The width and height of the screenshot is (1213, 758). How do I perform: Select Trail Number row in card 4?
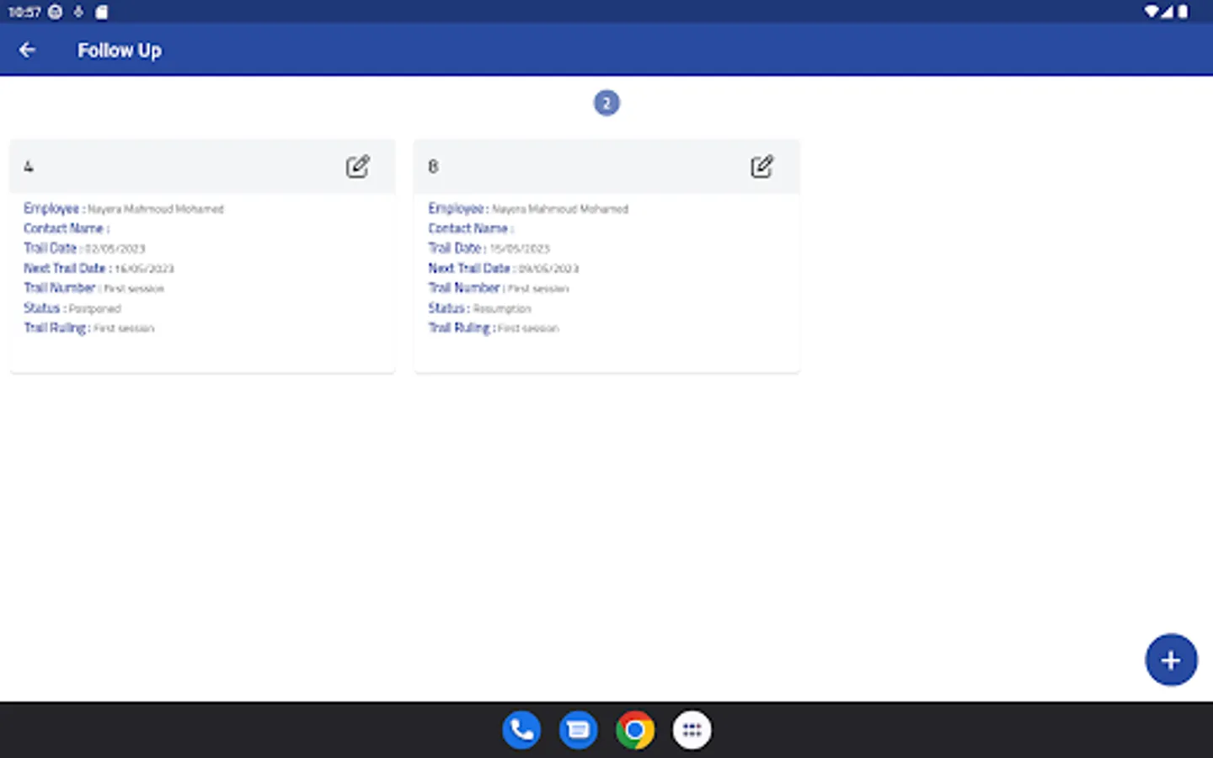coord(94,288)
